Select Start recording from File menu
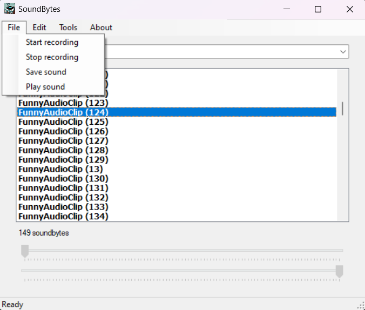The image size is (365, 310). [52, 42]
